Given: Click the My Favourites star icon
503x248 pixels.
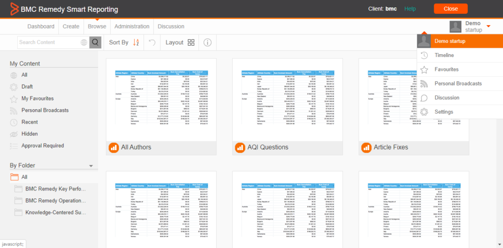Looking at the screenshot, I should click(x=14, y=98).
